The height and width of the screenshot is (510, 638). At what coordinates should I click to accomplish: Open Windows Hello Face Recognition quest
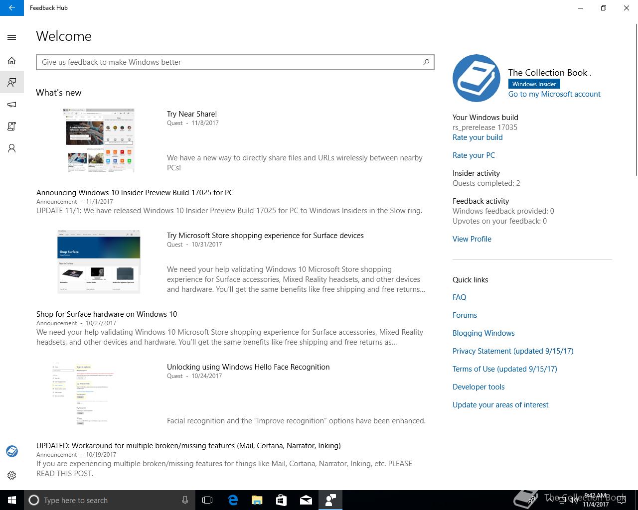pyautogui.click(x=248, y=367)
